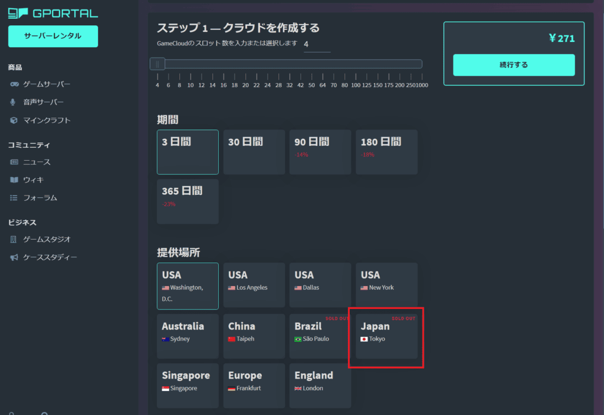The width and height of the screenshot is (604, 415).
Task: Click the Brazil flag icon
Action: pyautogui.click(x=298, y=339)
